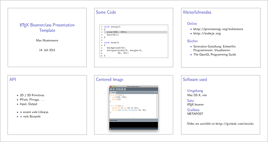Click the yellow minimize dot of Processing window

pyautogui.click(x=113, y=87)
